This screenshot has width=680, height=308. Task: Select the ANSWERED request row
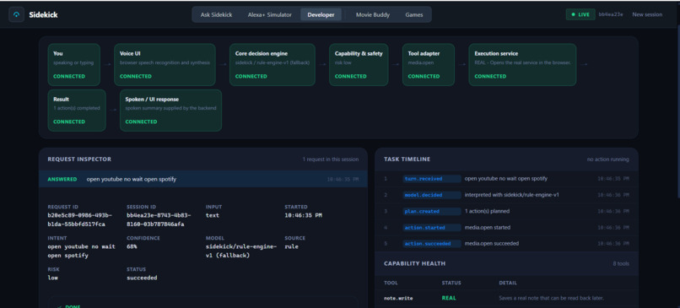203,179
